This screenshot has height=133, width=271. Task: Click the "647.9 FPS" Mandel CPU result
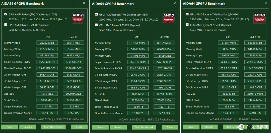pyautogui.click(x=164, y=113)
